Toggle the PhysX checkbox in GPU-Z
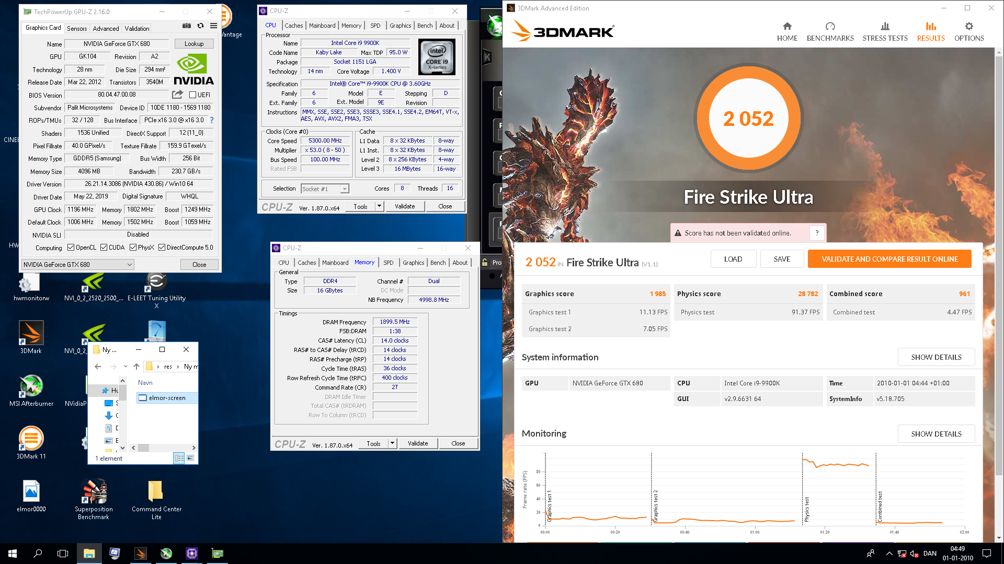 coord(133,248)
